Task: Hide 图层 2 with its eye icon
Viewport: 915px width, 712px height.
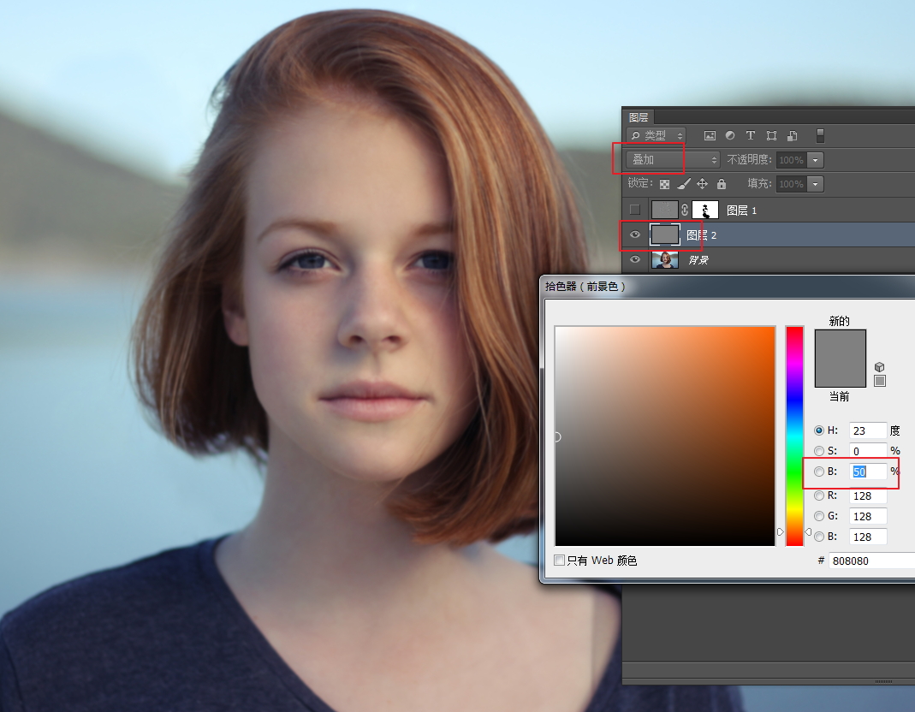Action: click(635, 234)
